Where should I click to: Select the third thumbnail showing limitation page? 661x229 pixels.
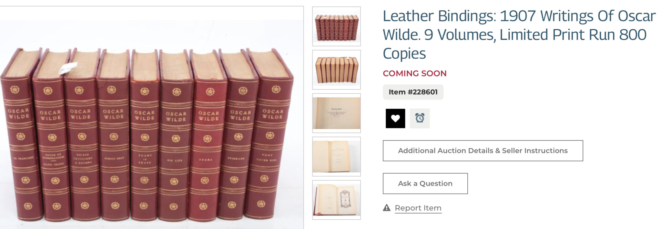(336, 113)
